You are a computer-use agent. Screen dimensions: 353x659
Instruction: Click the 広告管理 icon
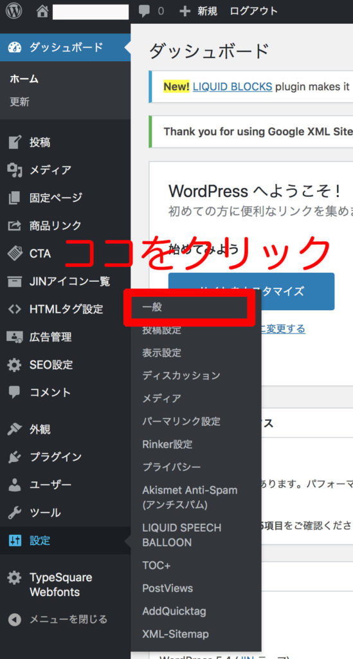pos(14,337)
